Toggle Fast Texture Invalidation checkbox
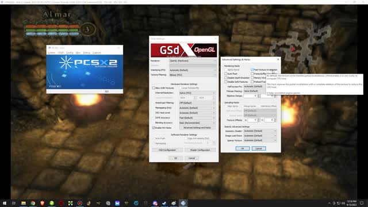368x207 pixels. coord(252,70)
